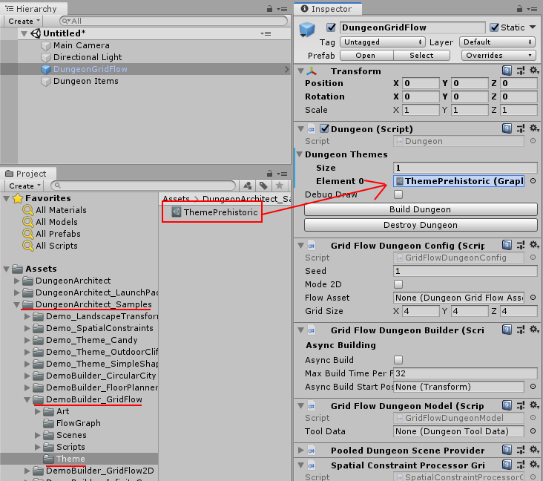Open the Hierarchy panel options menu
The height and width of the screenshot is (481, 543).
282,9
